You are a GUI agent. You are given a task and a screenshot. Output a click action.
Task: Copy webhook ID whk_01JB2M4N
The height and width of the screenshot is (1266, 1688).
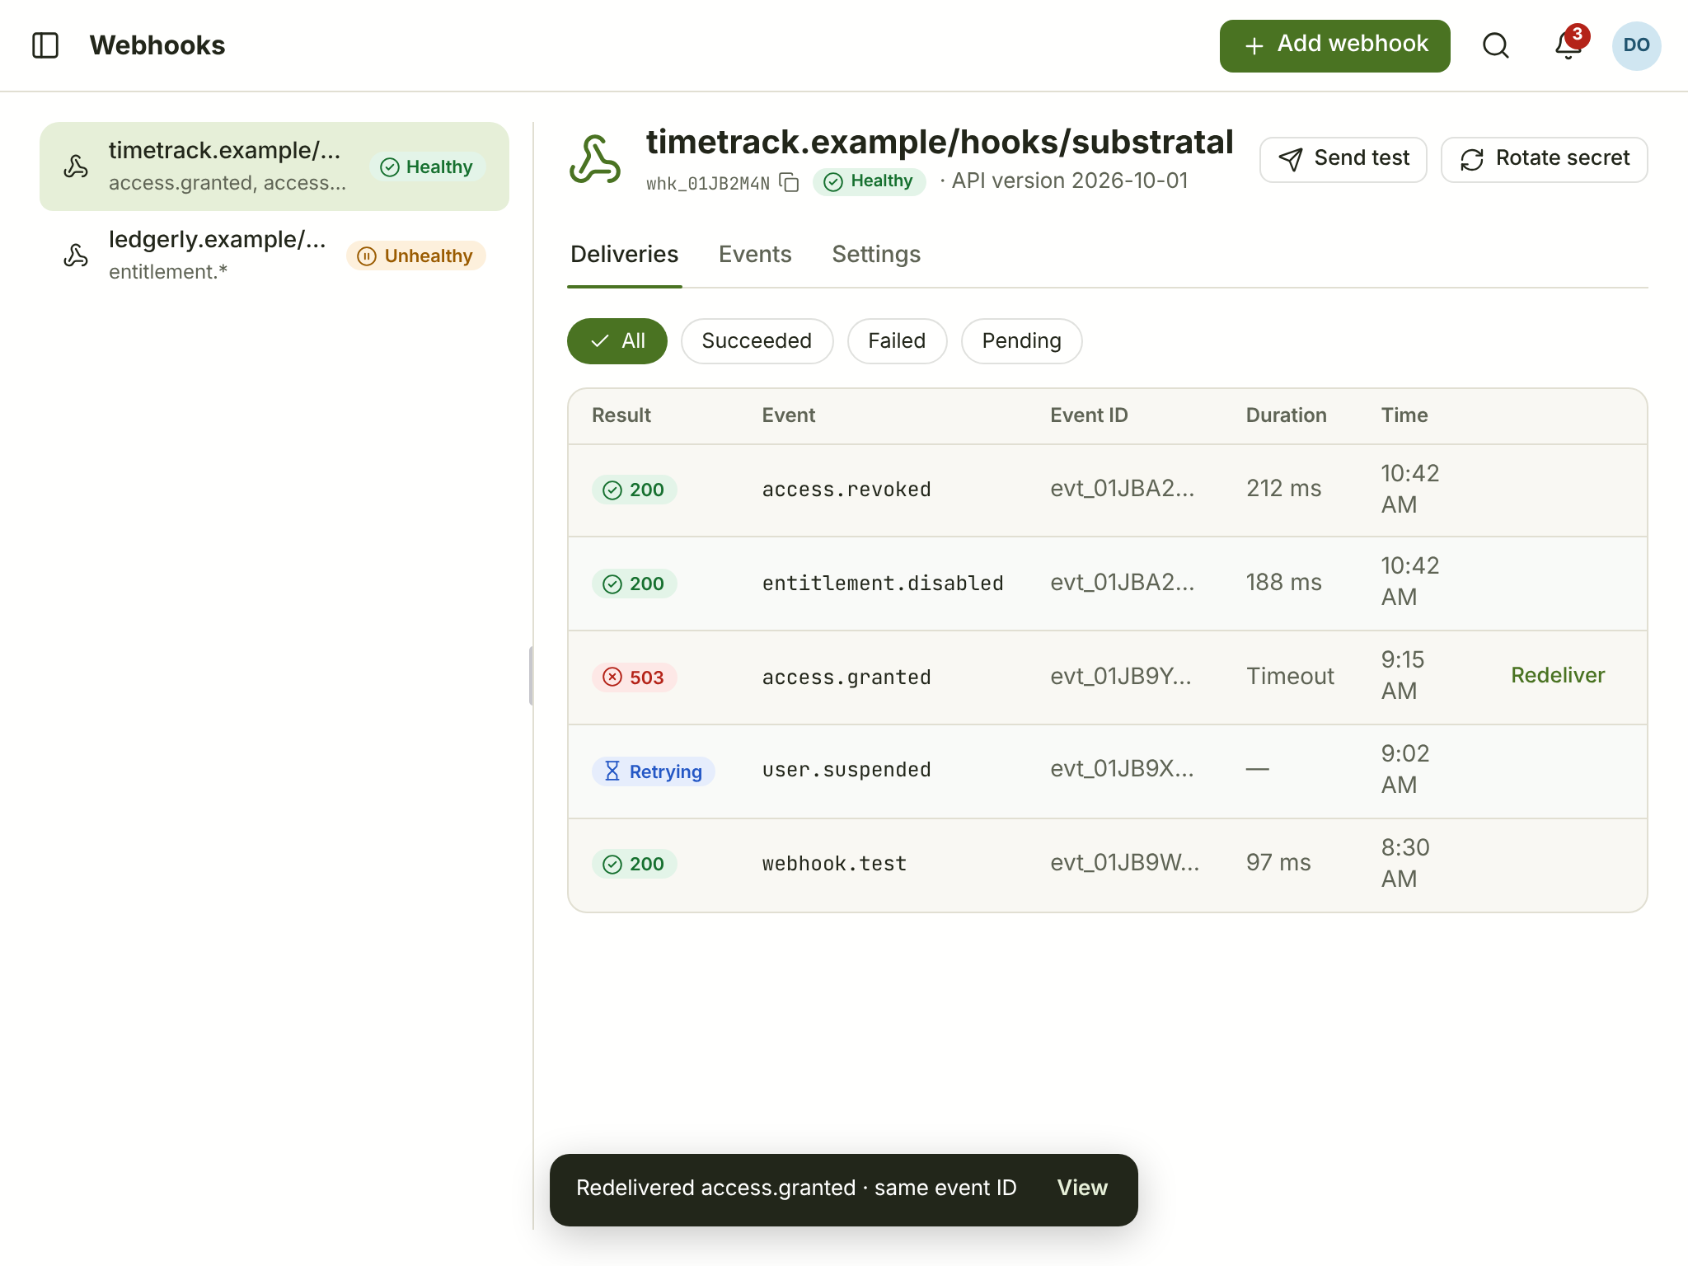pos(790,182)
